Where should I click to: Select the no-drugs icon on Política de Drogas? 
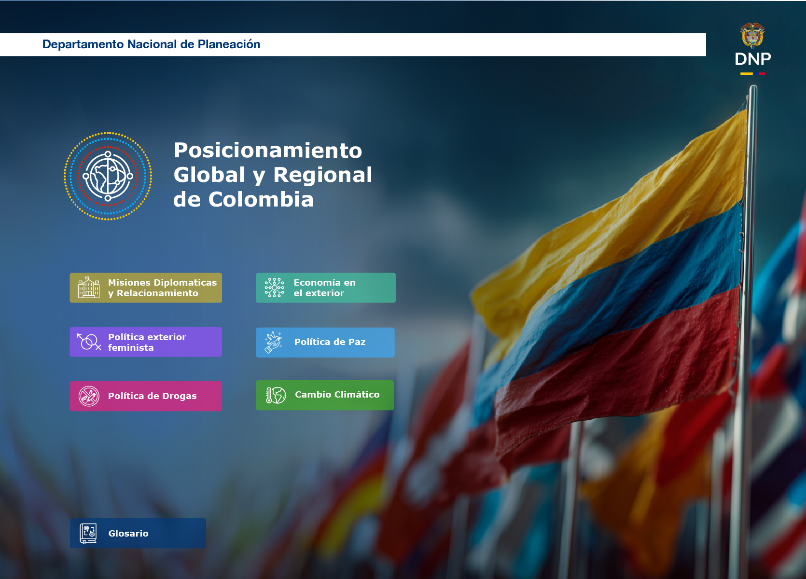pos(88,396)
